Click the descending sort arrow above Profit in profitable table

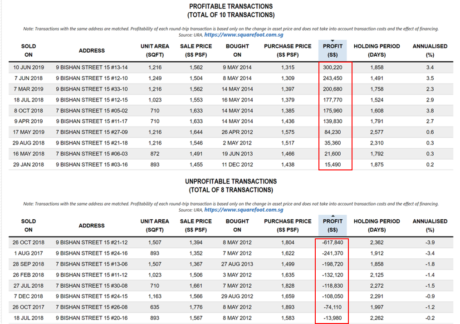pyautogui.click(x=333, y=40)
